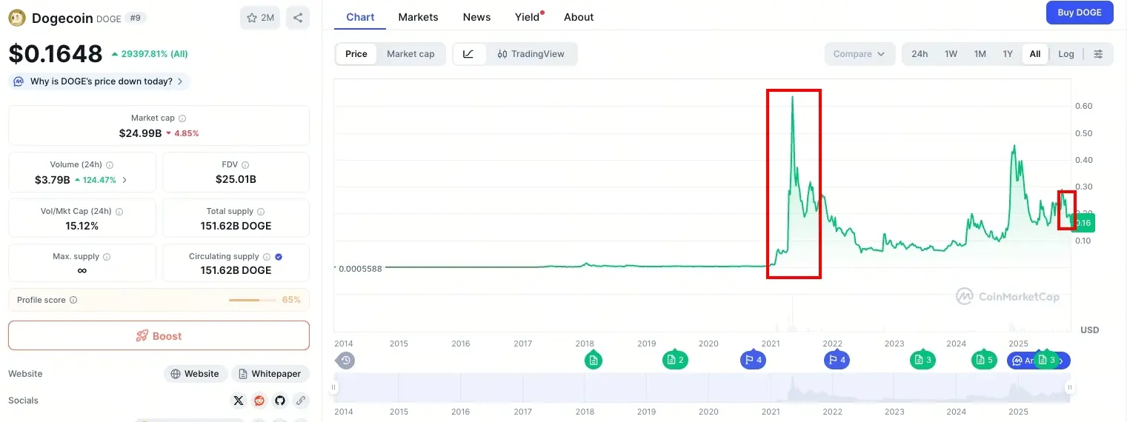Open the chain link social icon
1127x422 pixels.
[301, 401]
